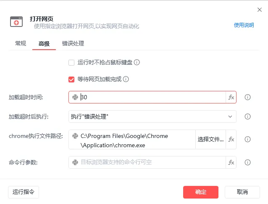Viewport: 268px width, 204px height.
Task: Open info icon beside 运行时不抢占鼠标键盘
Action: click(137, 62)
